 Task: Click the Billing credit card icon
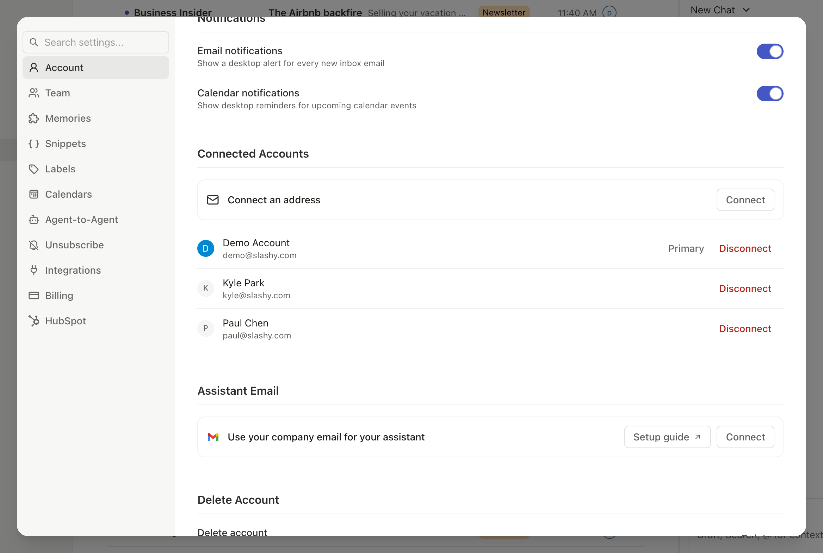(34, 295)
